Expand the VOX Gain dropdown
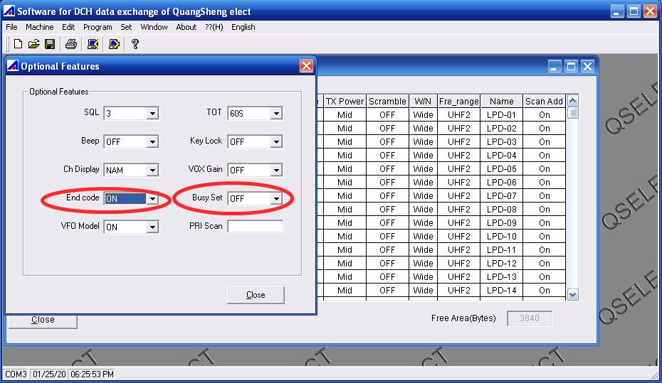 coord(276,171)
